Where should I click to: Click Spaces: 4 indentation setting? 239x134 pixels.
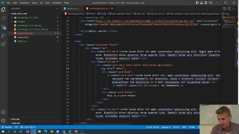point(166,127)
